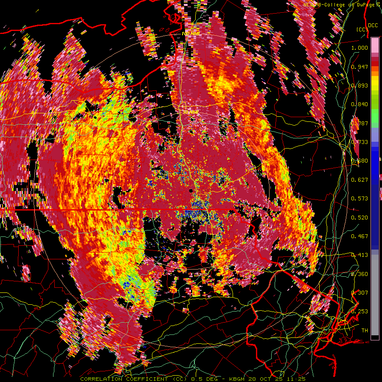This screenshot has height=382, width=382.
Task: Click the 0.893 scale value
Action: (x=360, y=85)
